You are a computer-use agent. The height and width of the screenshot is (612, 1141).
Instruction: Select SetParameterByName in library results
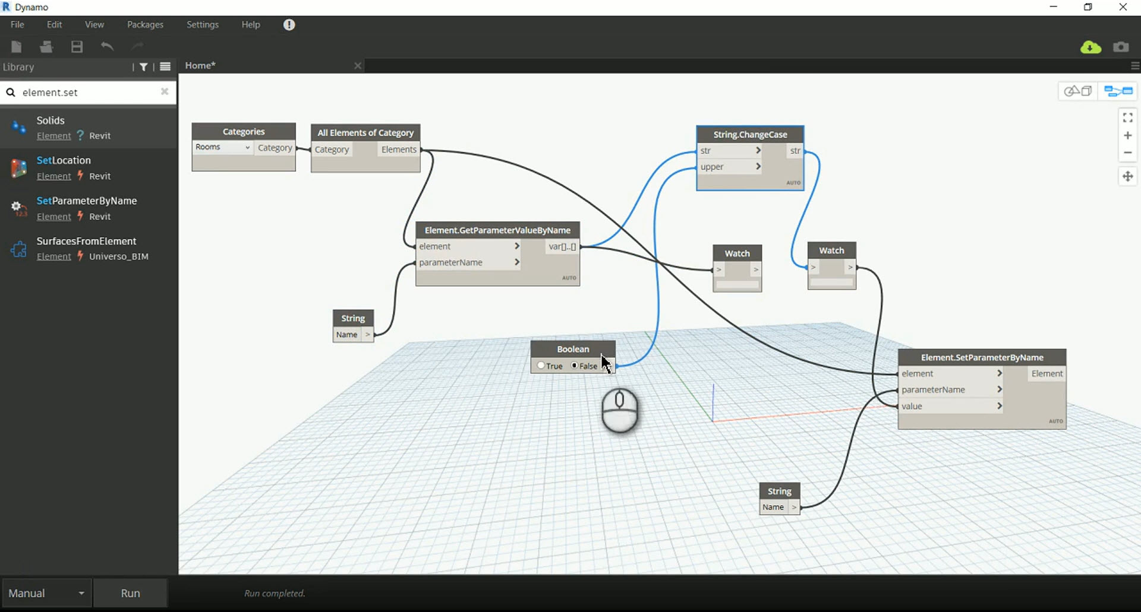tap(87, 201)
